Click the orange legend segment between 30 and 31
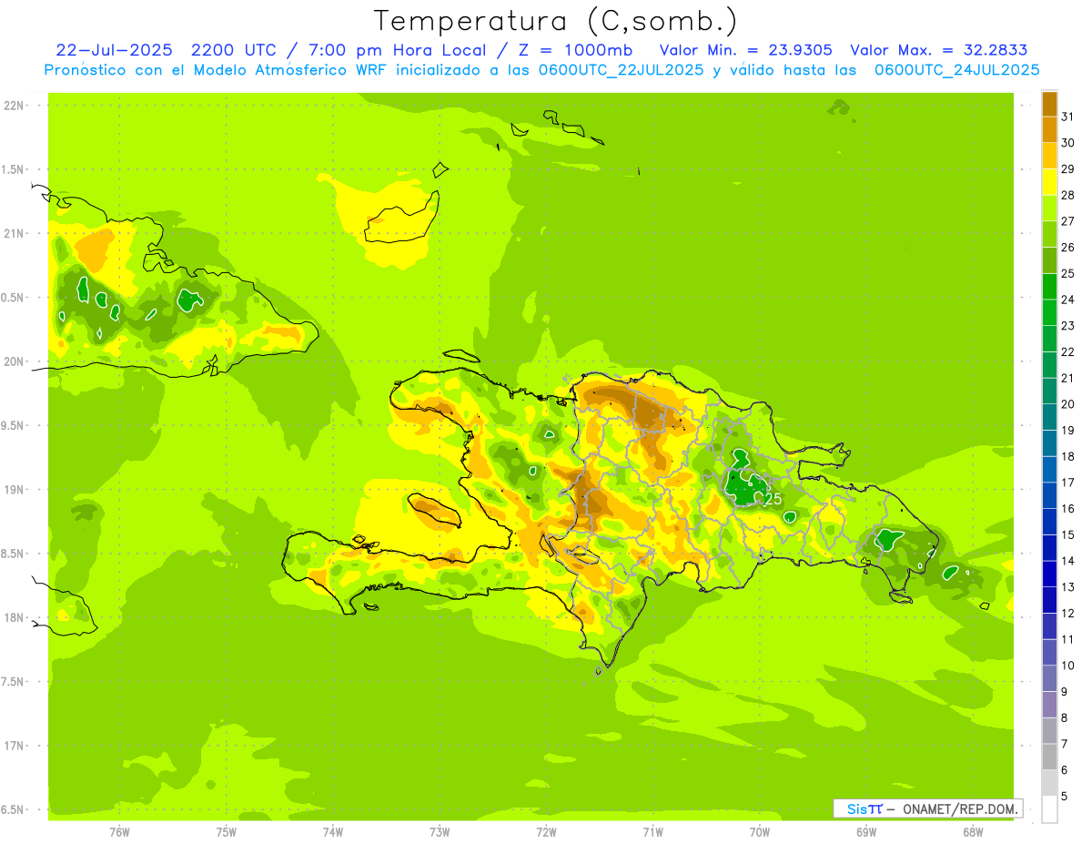The height and width of the screenshot is (844, 1092). point(1049,129)
